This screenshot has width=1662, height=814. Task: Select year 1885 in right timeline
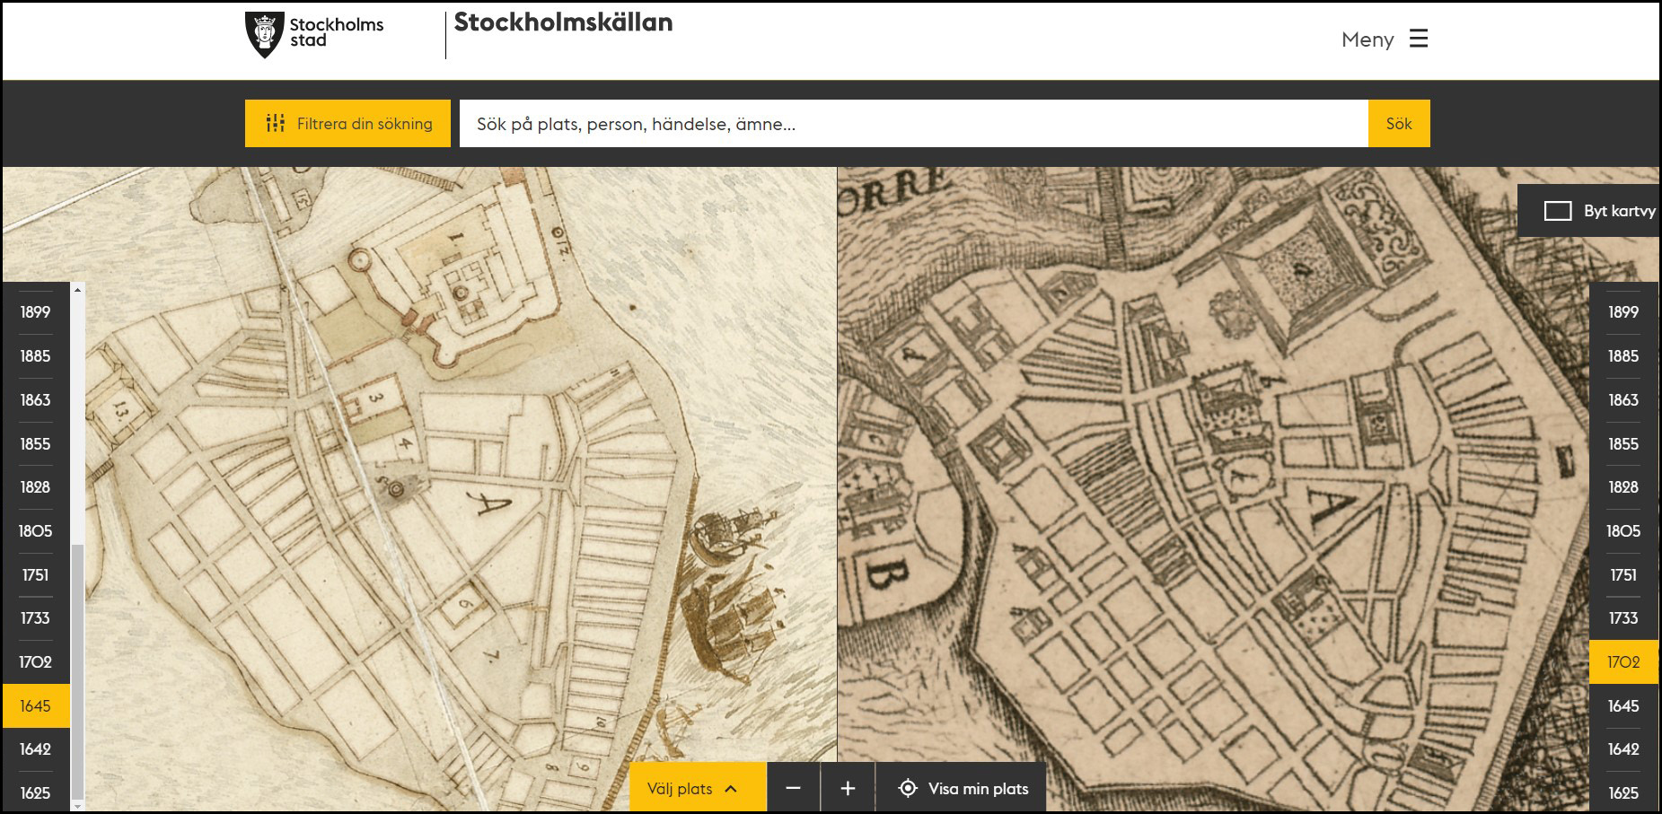1623,355
